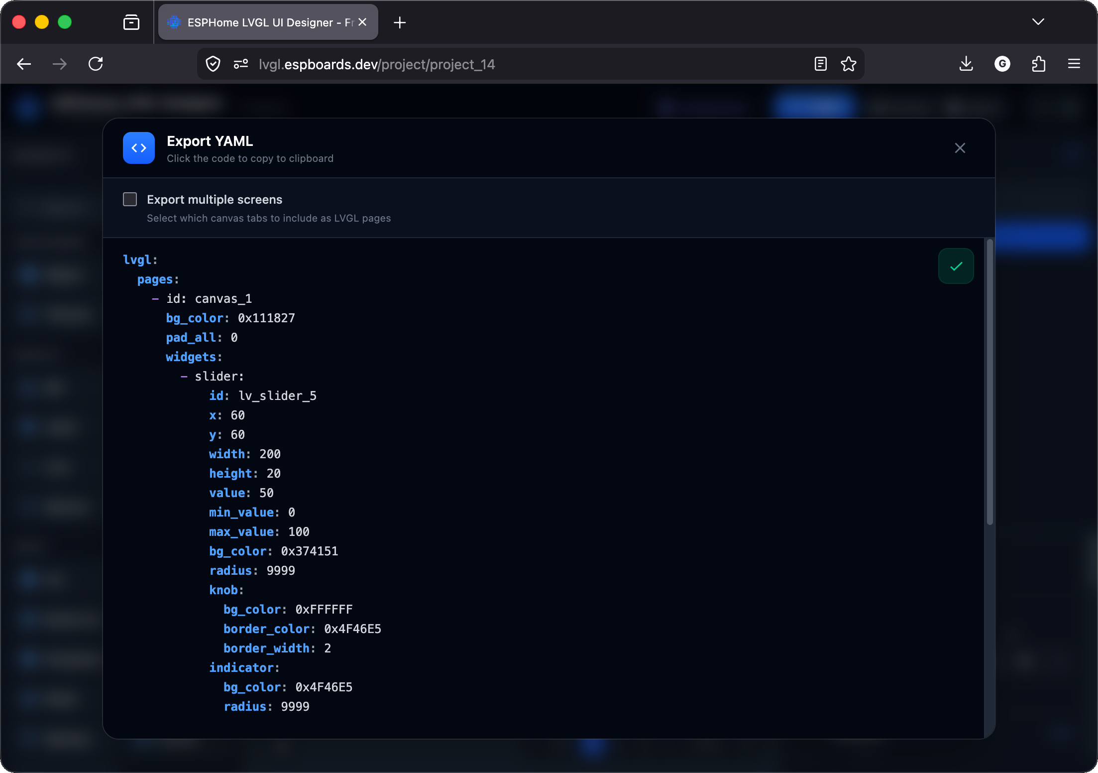
Task: Open the downloads panel
Action: click(966, 64)
